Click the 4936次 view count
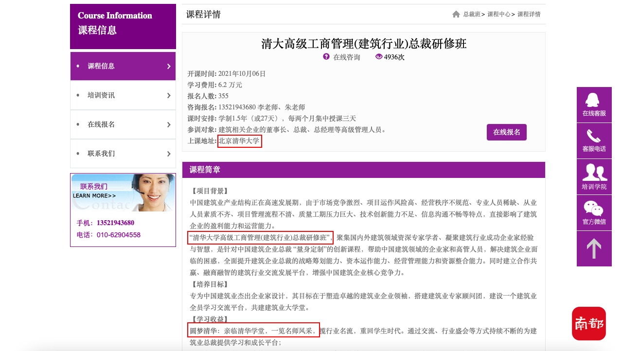The image size is (622, 351). 394,57
